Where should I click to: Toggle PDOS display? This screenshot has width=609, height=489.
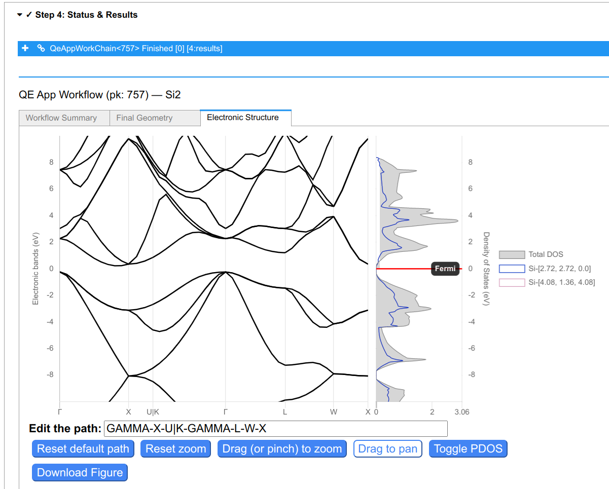(468, 449)
